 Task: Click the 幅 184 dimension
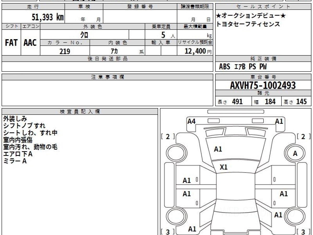tap(265, 102)
